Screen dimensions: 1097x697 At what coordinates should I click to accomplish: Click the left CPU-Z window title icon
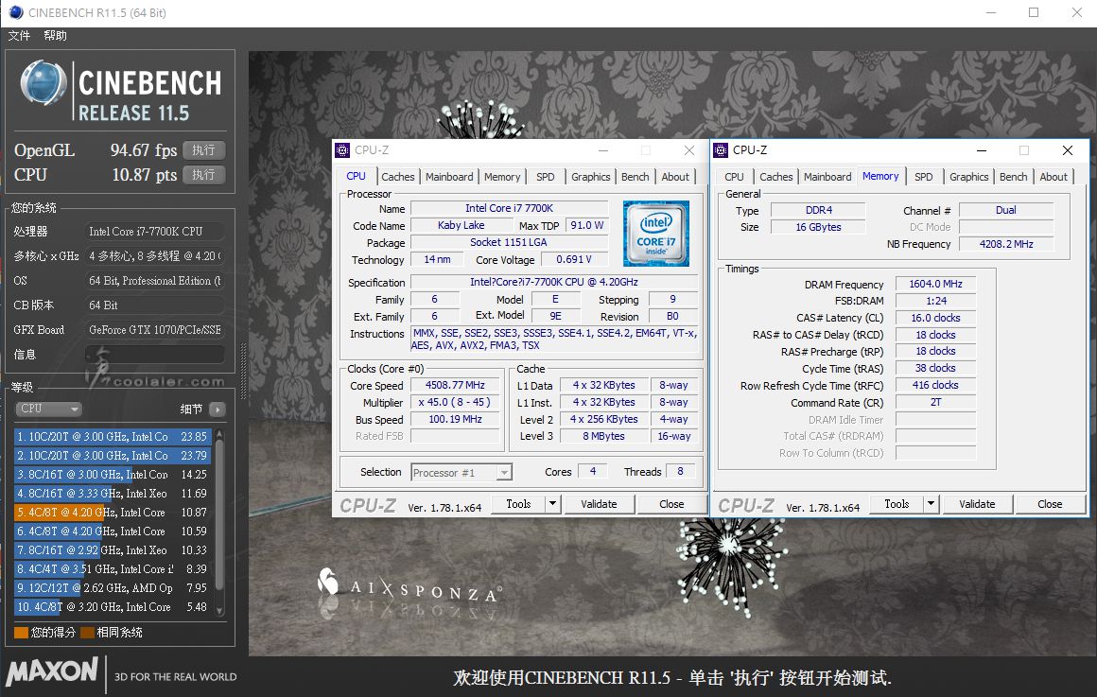pos(342,149)
